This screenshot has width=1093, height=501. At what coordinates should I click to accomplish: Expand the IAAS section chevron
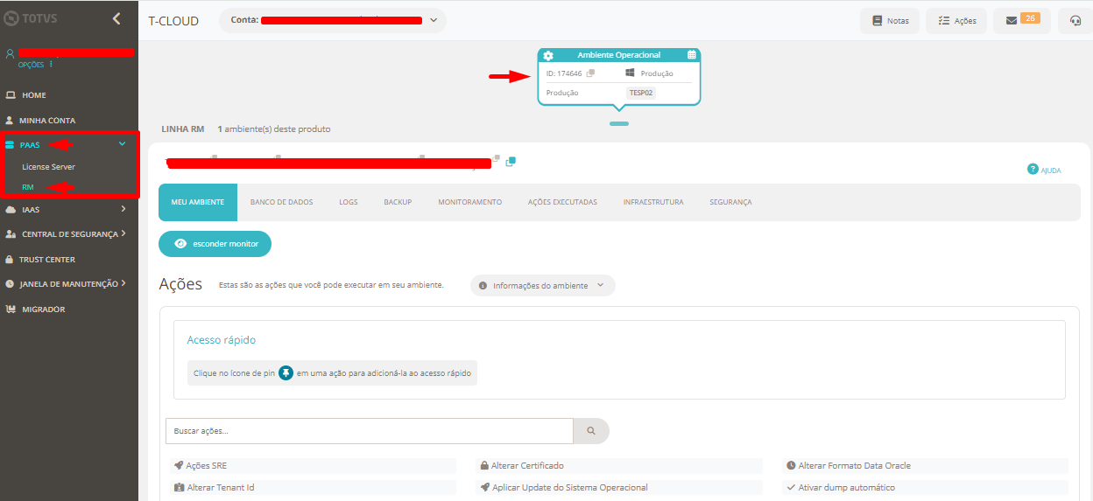click(123, 209)
